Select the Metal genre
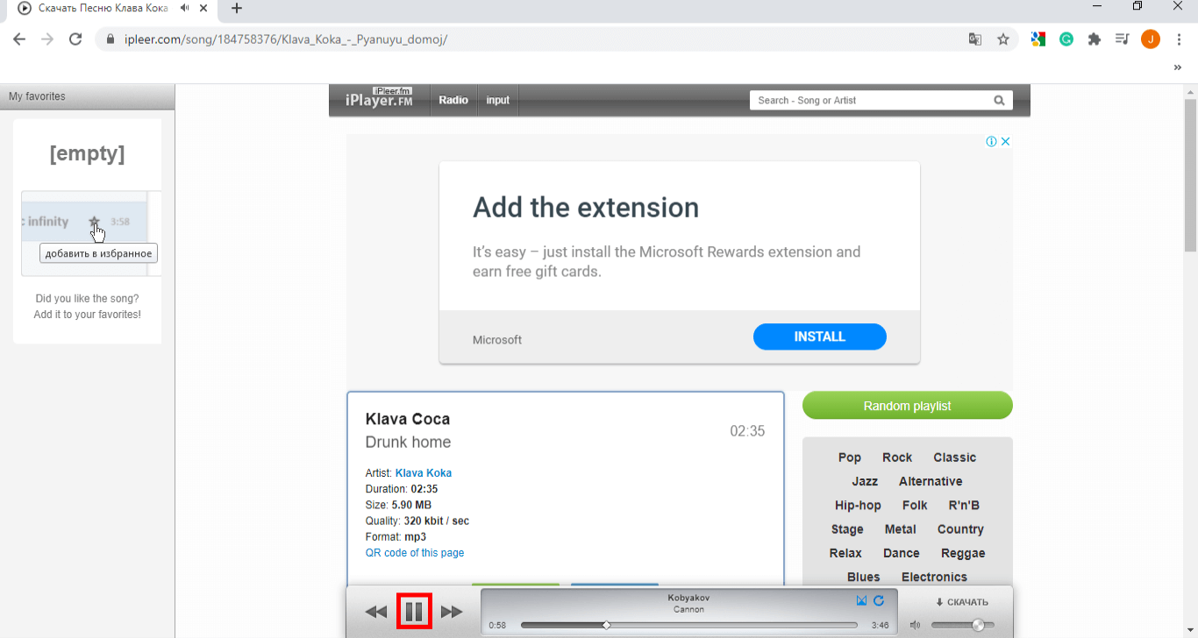1198x638 pixels. (x=901, y=529)
